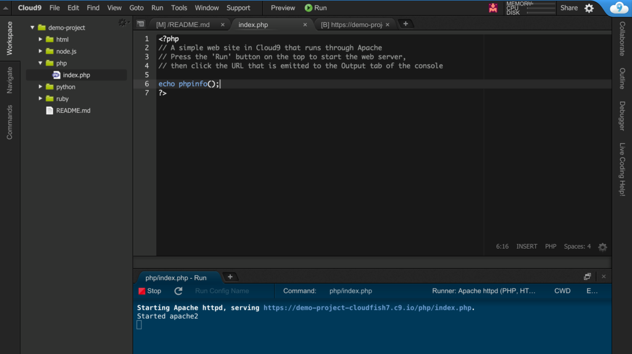This screenshot has height=354, width=632.
Task: Open the PHP syntax language selector
Action: pyautogui.click(x=551, y=247)
